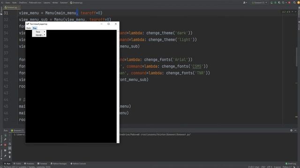Expand the Тема submenu

(x=39, y=32)
